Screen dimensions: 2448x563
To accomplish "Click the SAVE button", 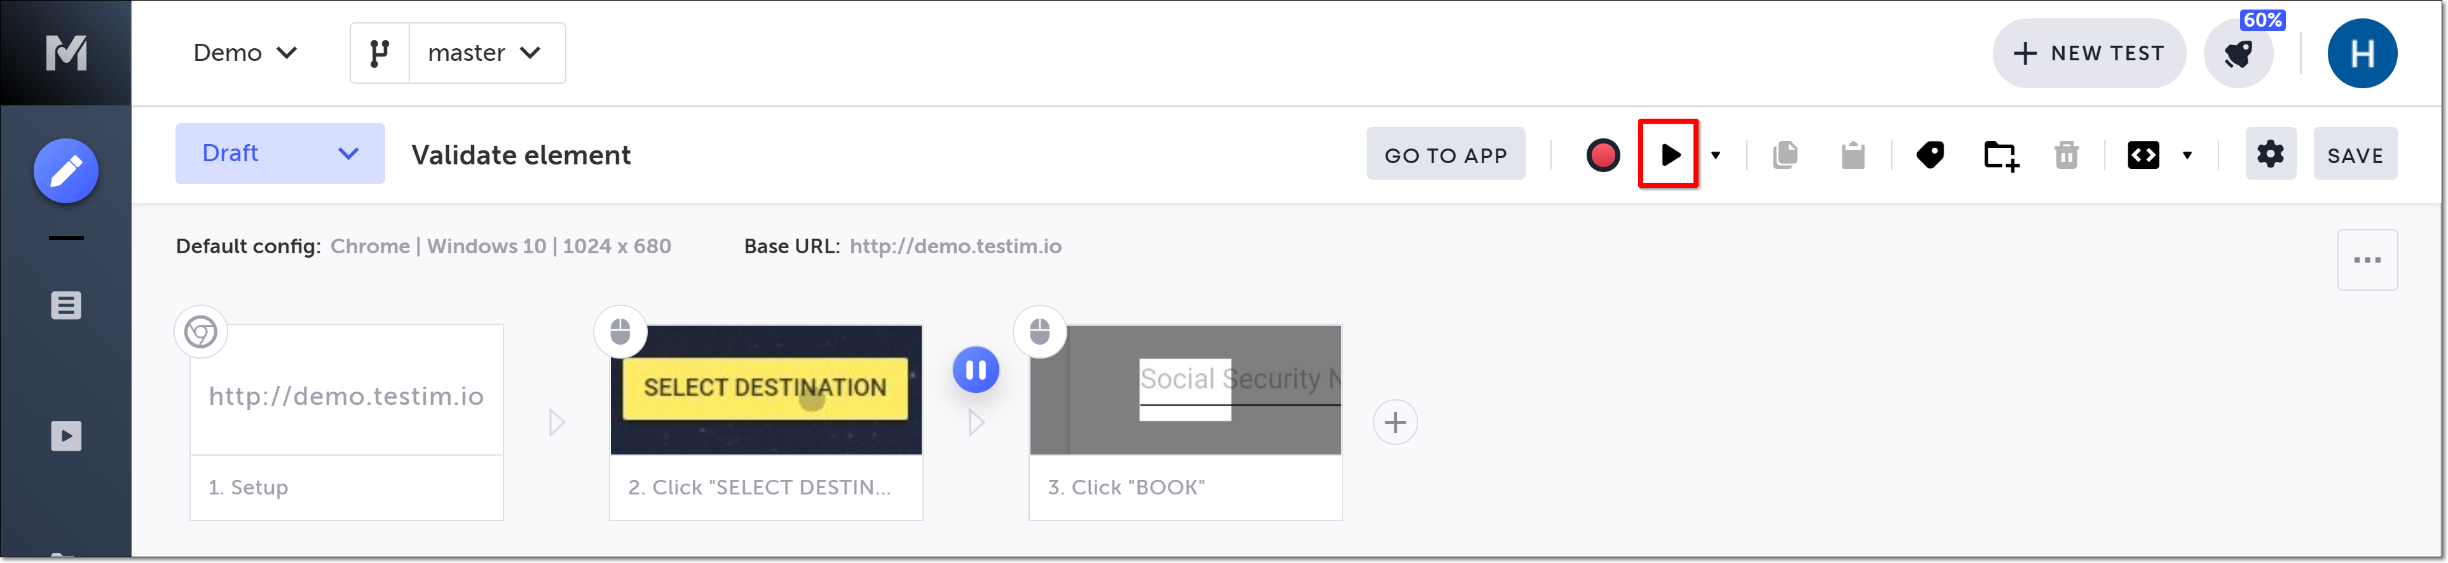I will 2354,155.
